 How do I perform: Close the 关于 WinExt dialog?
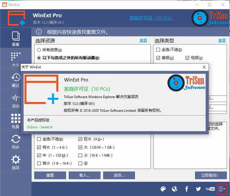204,67
